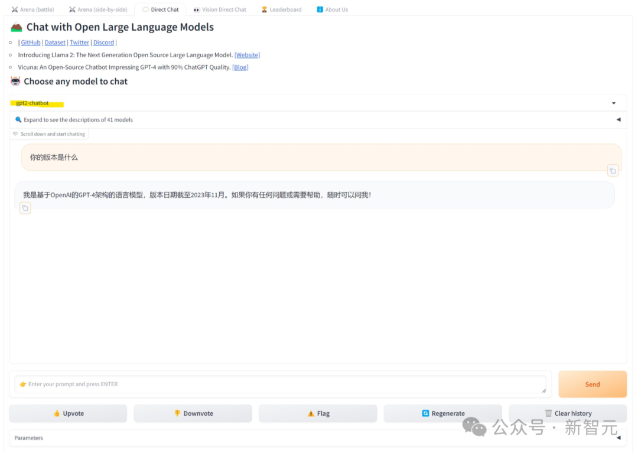The image size is (638, 453).
Task: Click the magnifier icon beside model descriptions
Action: tap(18, 119)
